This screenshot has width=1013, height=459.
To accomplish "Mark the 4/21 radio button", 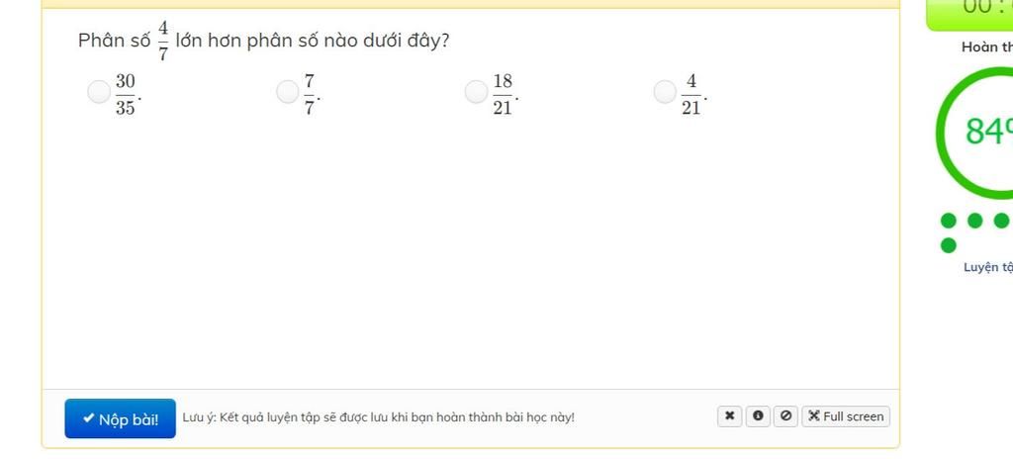I will (x=665, y=92).
